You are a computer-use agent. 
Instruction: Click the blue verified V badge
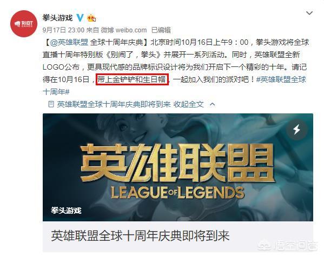80,18
